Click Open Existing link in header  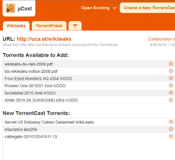(x=95, y=8)
